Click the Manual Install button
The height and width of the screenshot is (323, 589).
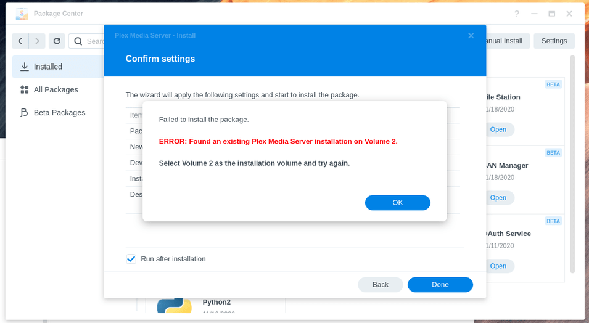coord(505,41)
